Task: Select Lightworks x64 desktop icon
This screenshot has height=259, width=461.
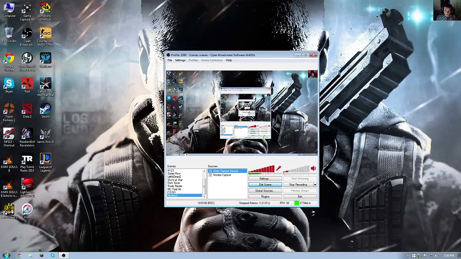Action: tap(27, 188)
